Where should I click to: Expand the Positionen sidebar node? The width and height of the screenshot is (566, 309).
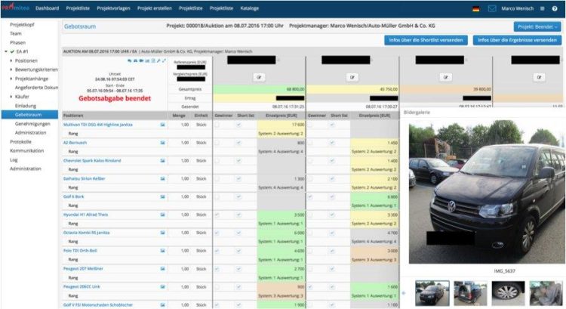coord(11,60)
